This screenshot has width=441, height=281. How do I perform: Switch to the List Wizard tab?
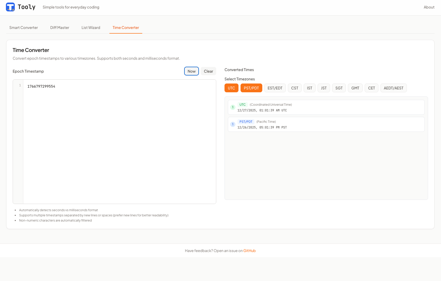click(91, 28)
